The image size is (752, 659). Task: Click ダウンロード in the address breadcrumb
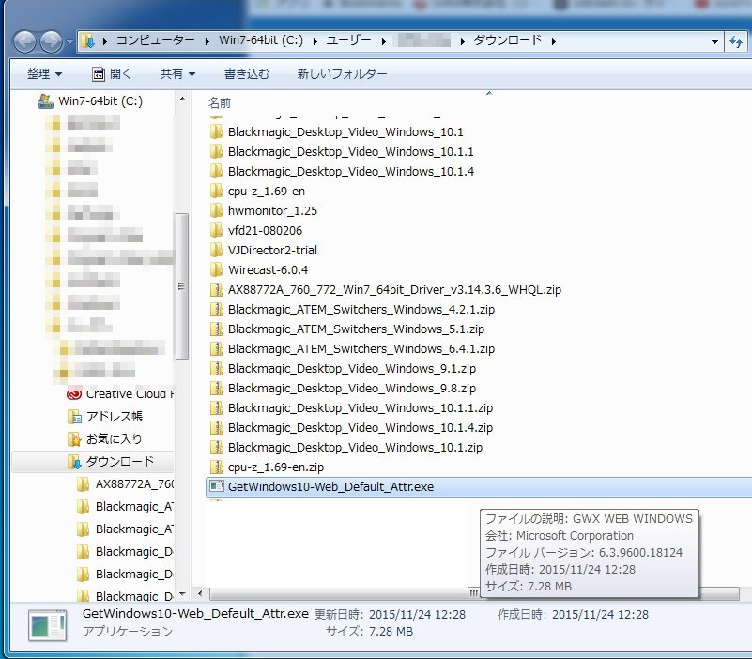[507, 40]
